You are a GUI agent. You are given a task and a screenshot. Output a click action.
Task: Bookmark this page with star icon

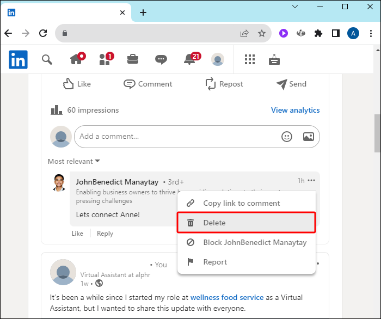click(262, 33)
